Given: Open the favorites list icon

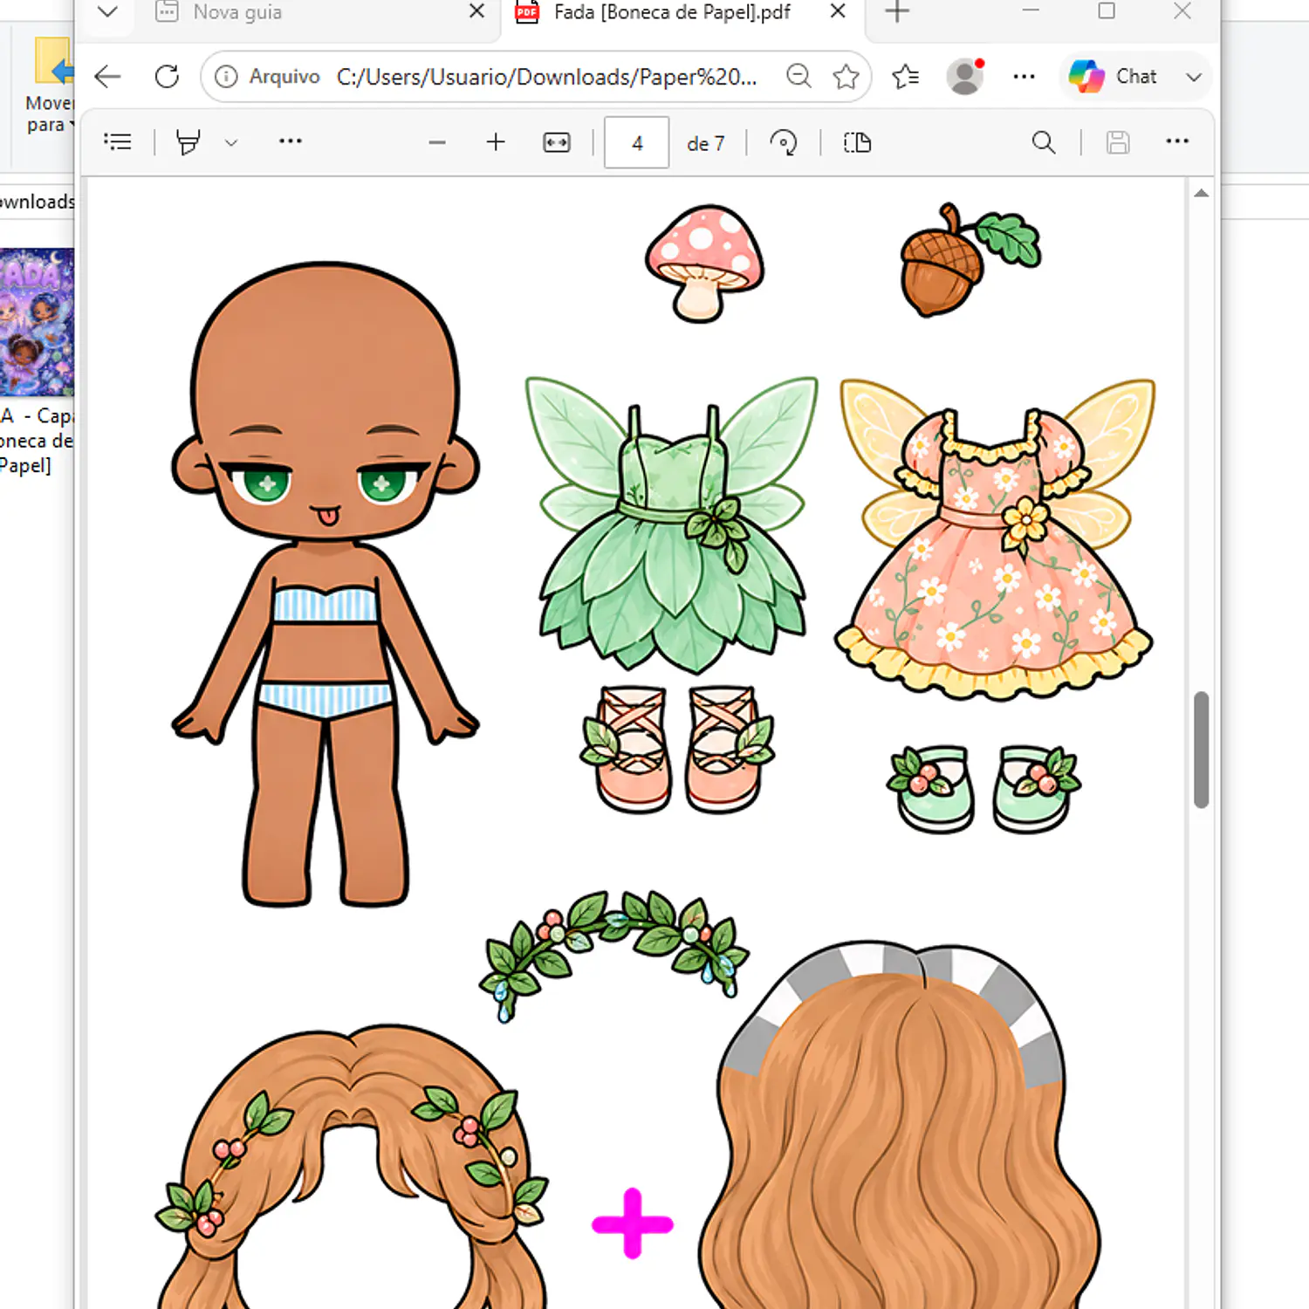Looking at the screenshot, I should (x=906, y=77).
